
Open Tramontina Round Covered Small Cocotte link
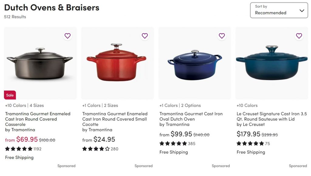(115, 119)
